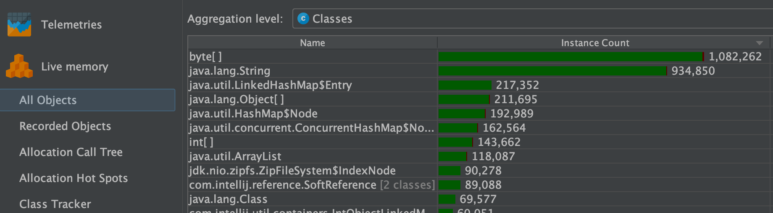The height and width of the screenshot is (213, 773).
Task: Sort by Instance Count column header
Action: click(595, 43)
